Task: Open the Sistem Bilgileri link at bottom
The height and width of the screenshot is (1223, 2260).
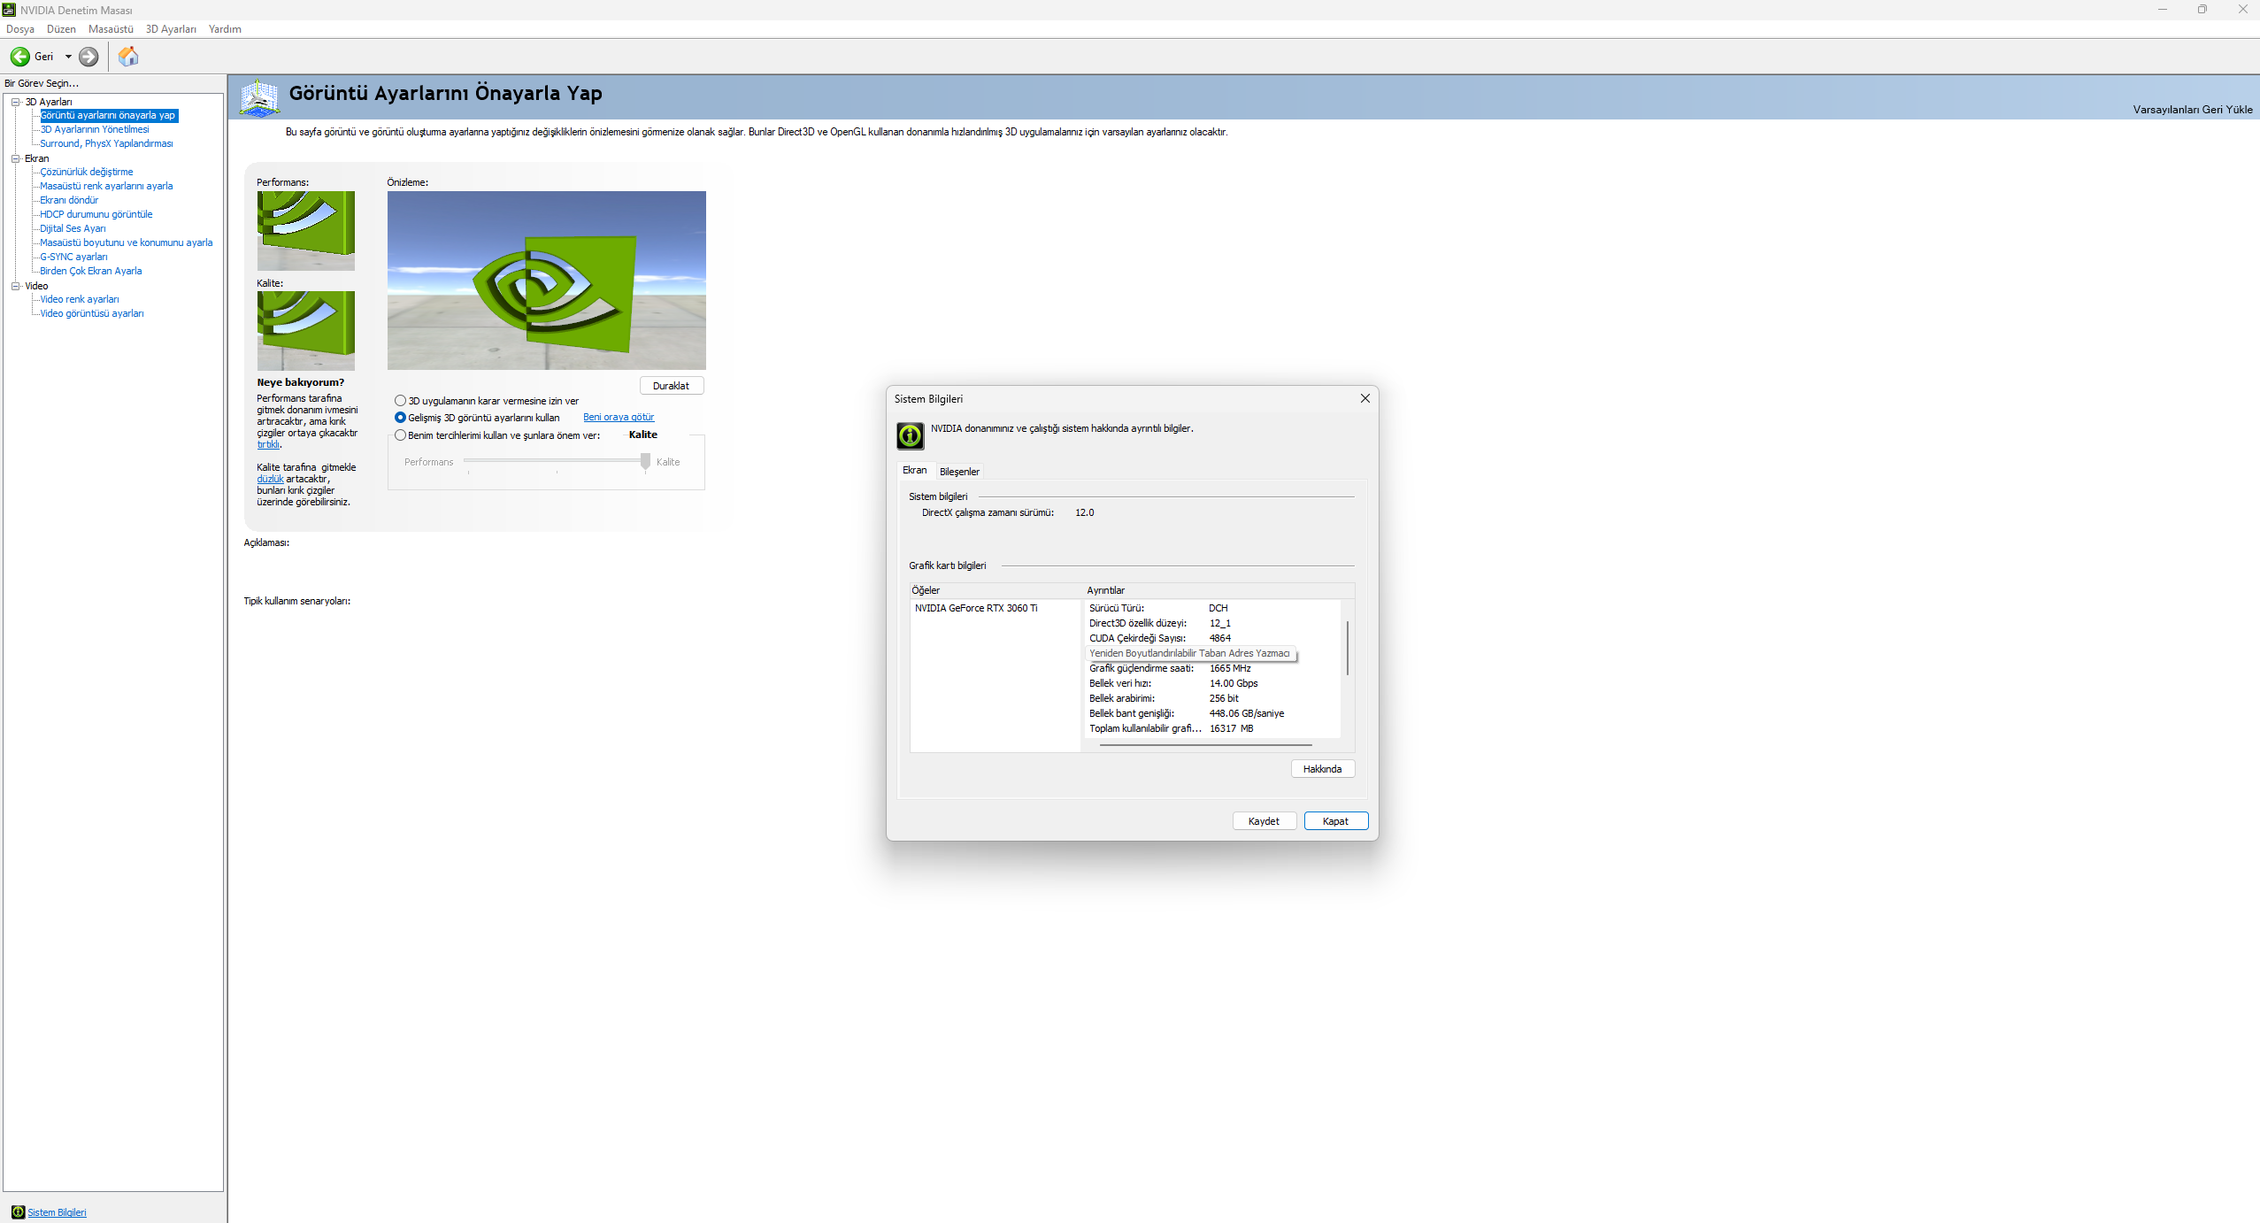Action: click(x=57, y=1212)
